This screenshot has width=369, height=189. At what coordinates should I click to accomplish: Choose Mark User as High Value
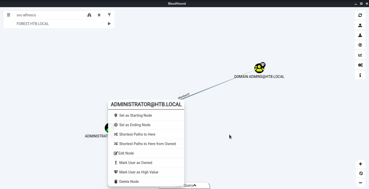click(138, 172)
